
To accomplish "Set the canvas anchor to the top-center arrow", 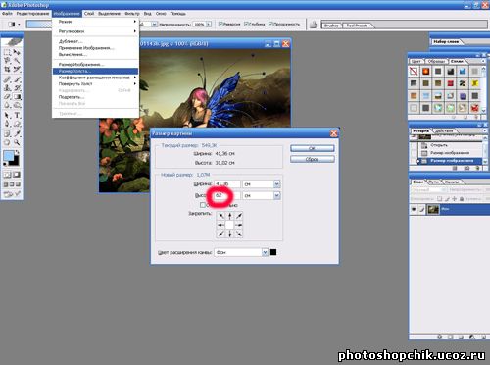I will click(x=230, y=216).
